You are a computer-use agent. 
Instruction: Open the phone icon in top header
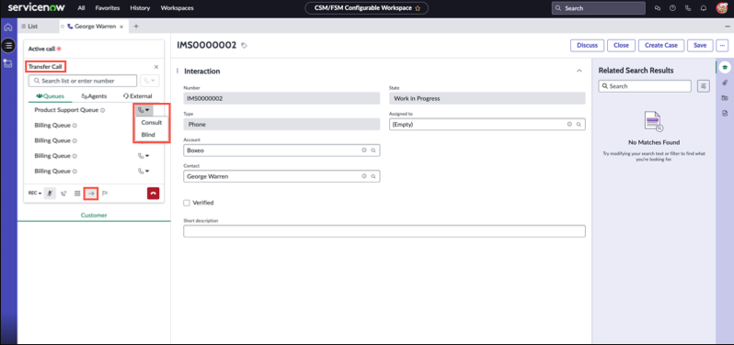coord(688,8)
